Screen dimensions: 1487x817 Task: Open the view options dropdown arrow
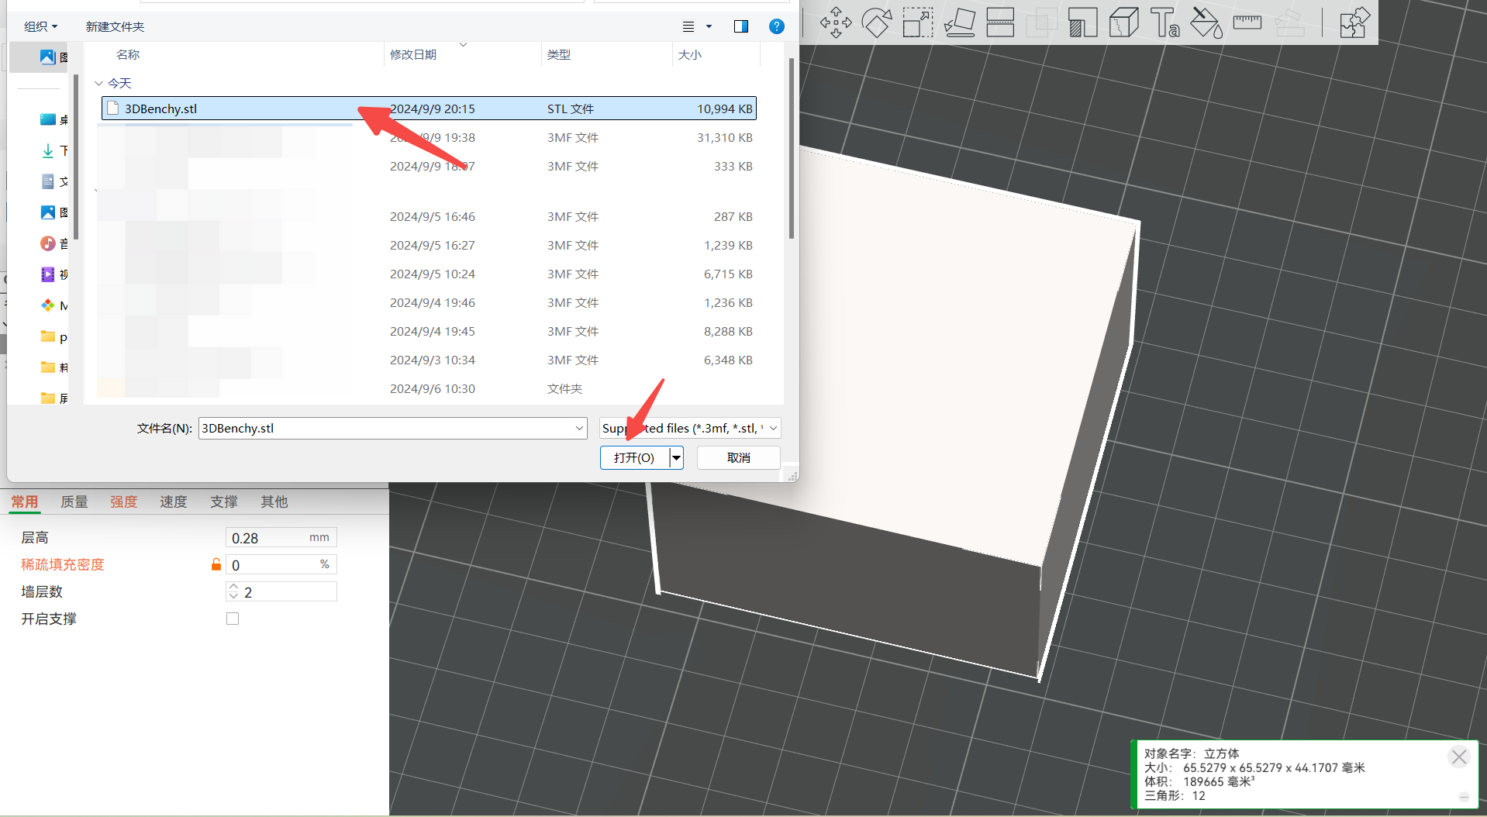click(x=709, y=26)
